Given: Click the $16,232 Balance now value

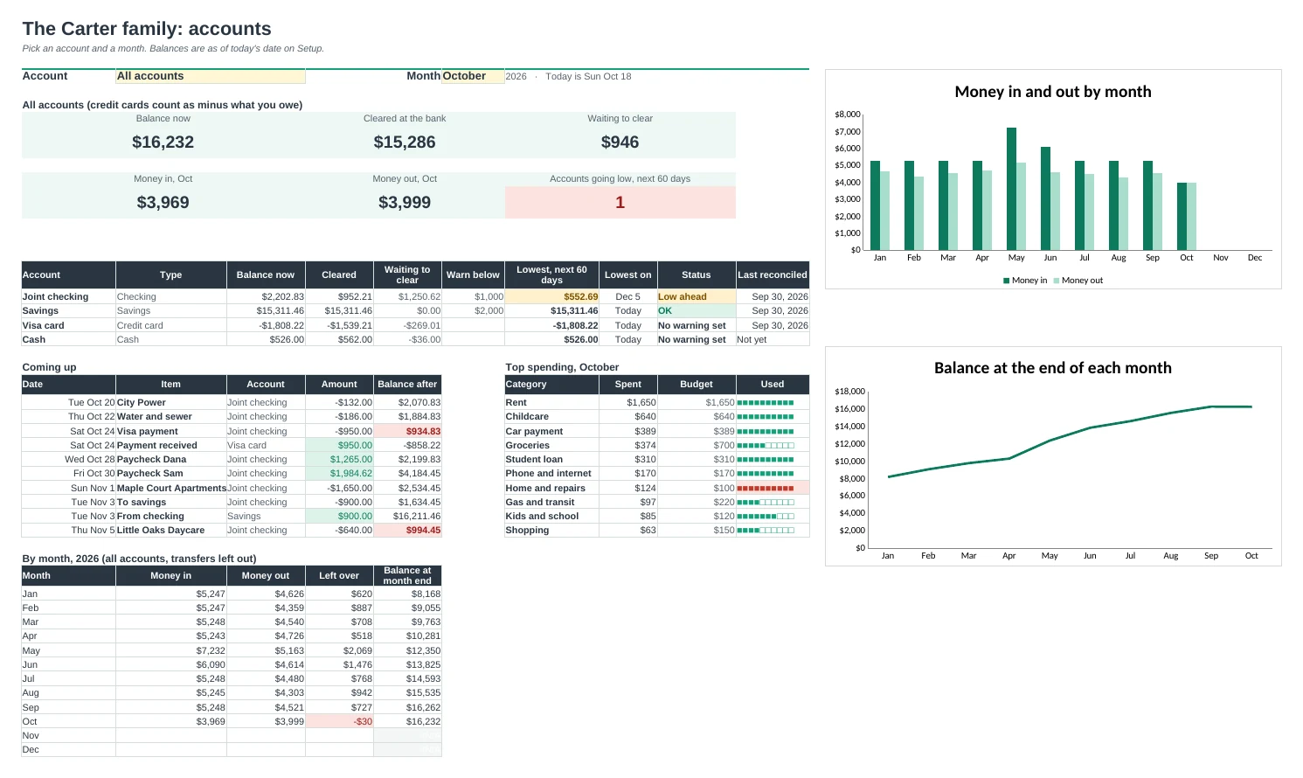Looking at the screenshot, I should tap(163, 142).
